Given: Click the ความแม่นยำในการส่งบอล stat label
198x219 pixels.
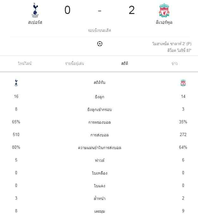Looking at the screenshot, I should 100,147.
